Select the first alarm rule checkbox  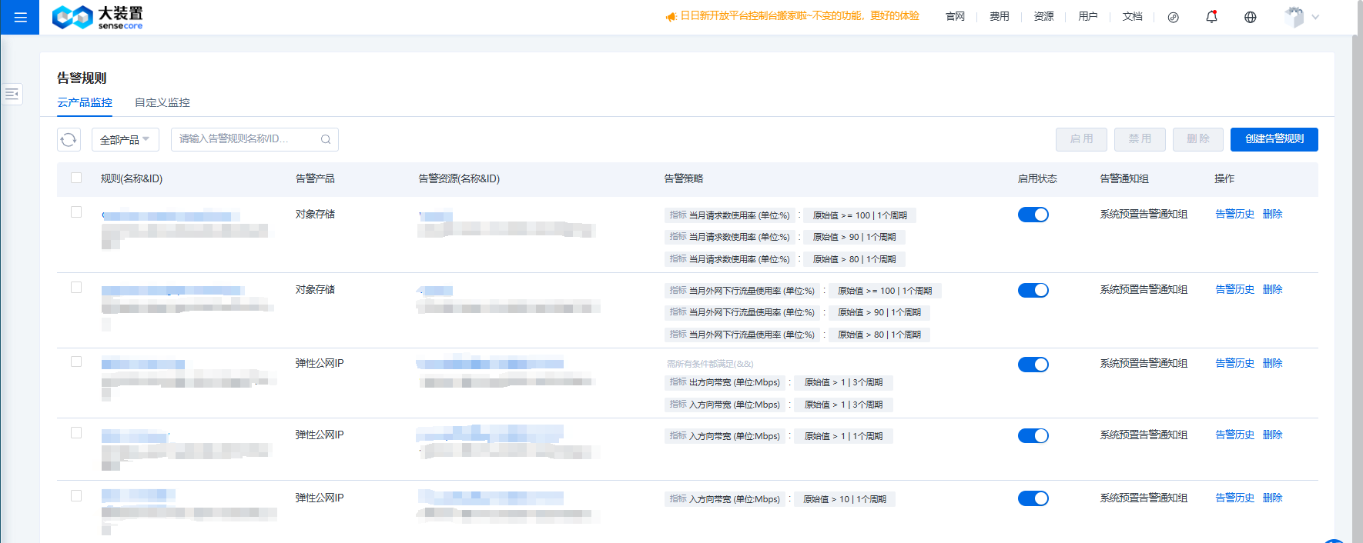[76, 212]
